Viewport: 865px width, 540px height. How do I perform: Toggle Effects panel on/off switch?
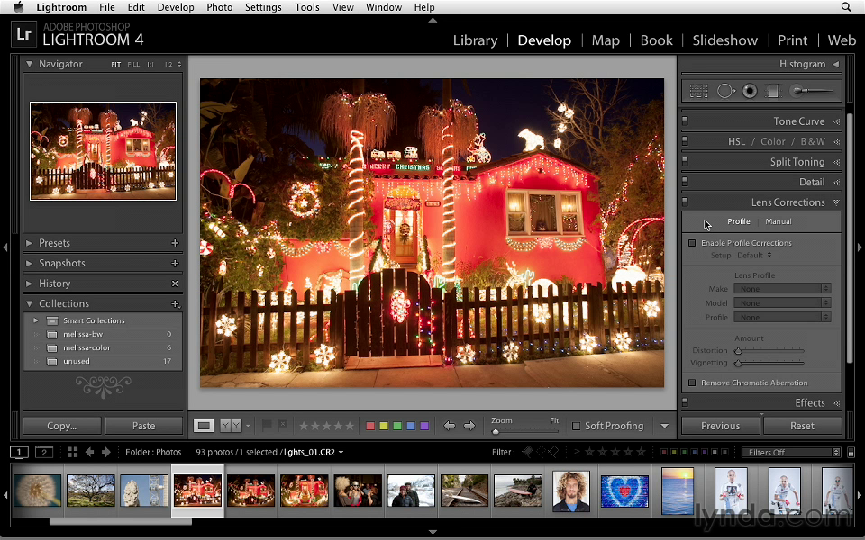(685, 402)
